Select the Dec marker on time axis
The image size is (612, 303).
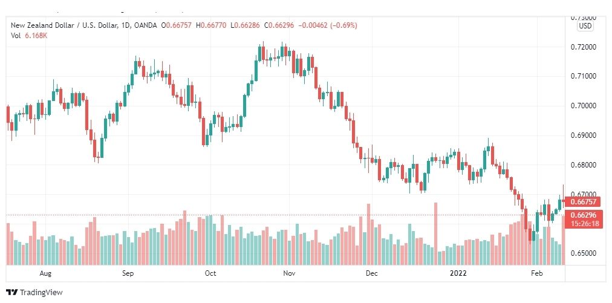point(371,273)
